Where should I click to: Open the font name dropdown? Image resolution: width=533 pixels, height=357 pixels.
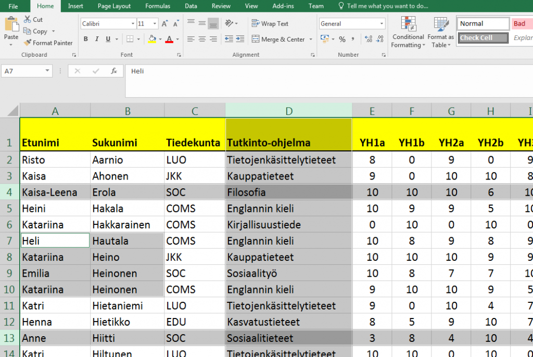pos(133,23)
